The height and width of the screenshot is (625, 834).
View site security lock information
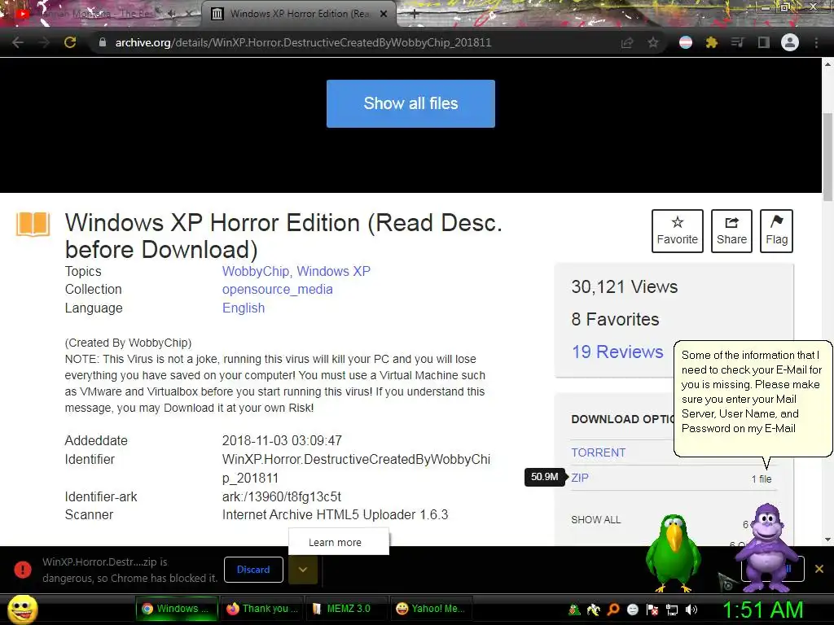click(x=103, y=42)
